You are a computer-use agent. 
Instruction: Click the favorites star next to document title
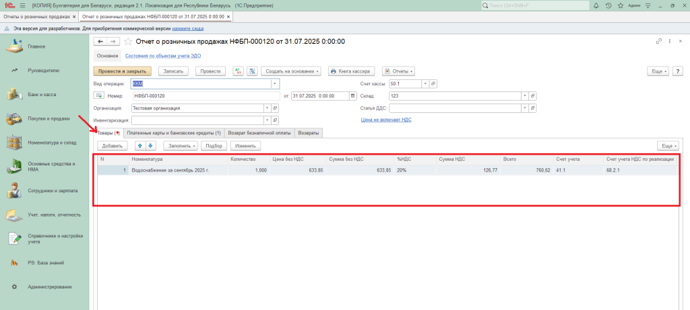(129, 42)
